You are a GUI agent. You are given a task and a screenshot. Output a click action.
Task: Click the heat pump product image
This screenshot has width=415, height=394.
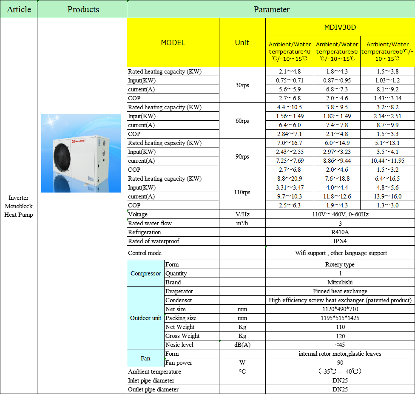coord(81,153)
